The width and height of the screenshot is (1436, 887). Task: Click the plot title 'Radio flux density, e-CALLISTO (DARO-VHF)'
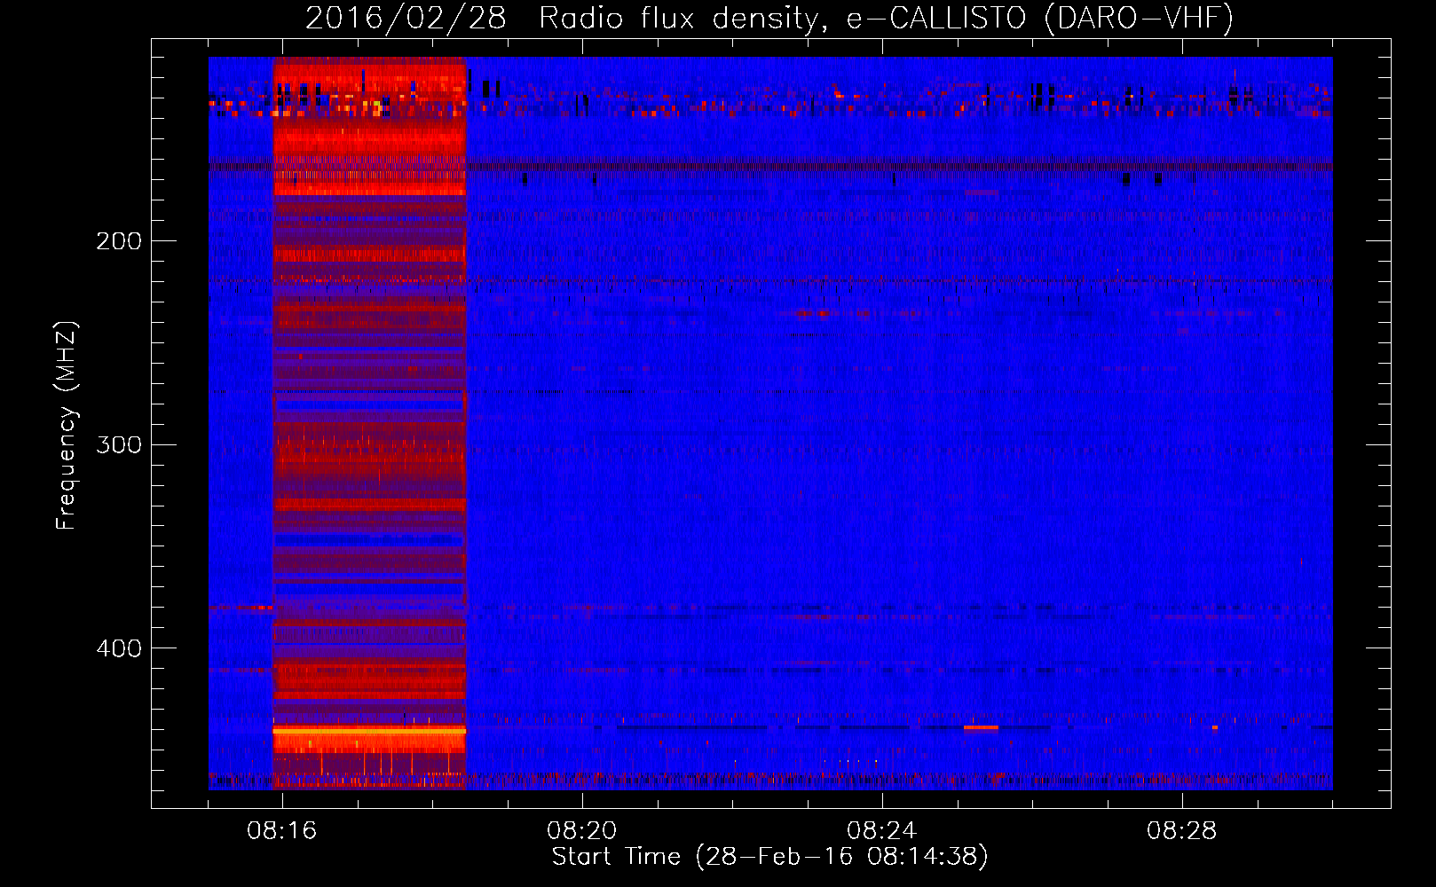(x=886, y=18)
